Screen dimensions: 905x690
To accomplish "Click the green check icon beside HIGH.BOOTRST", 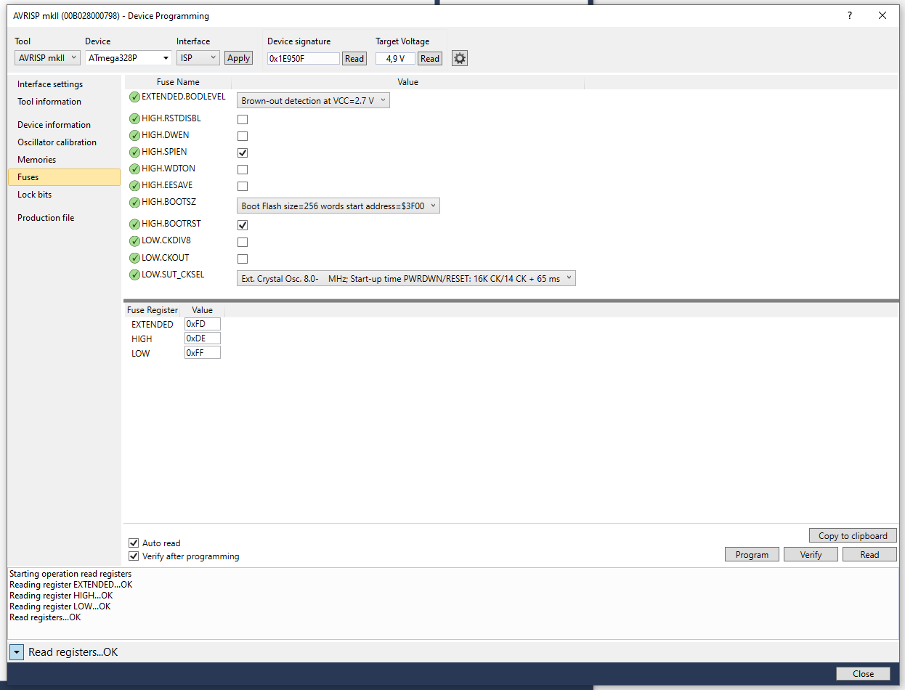I will (134, 224).
